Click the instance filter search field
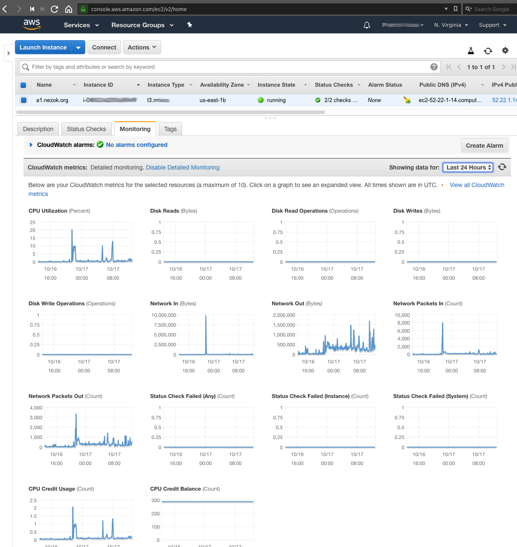 tap(230, 67)
